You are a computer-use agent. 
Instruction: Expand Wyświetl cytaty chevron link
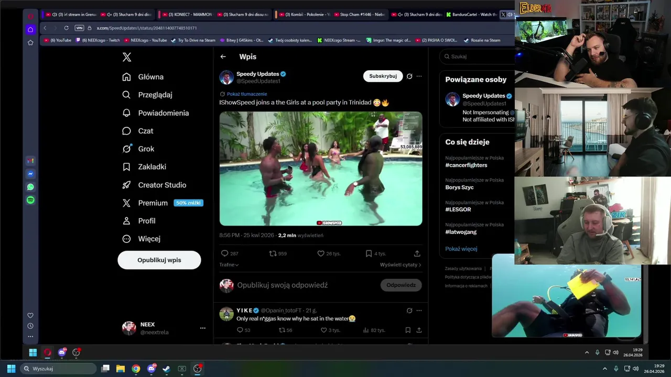401,265
